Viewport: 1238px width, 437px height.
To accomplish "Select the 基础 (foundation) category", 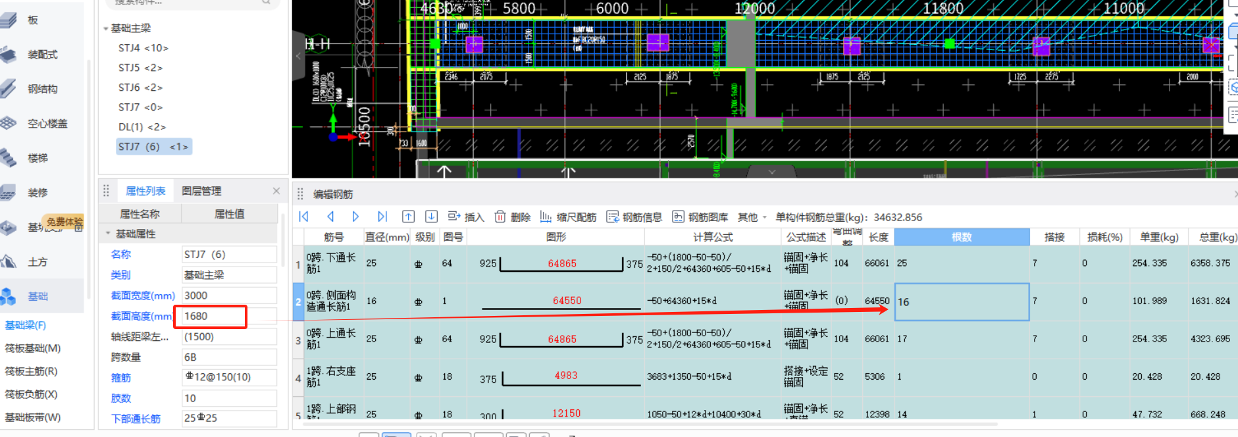I will point(38,296).
